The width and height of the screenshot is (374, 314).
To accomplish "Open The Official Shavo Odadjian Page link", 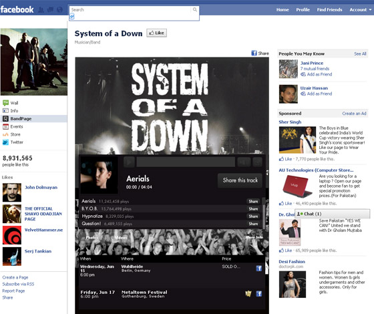I will click(x=43, y=214).
